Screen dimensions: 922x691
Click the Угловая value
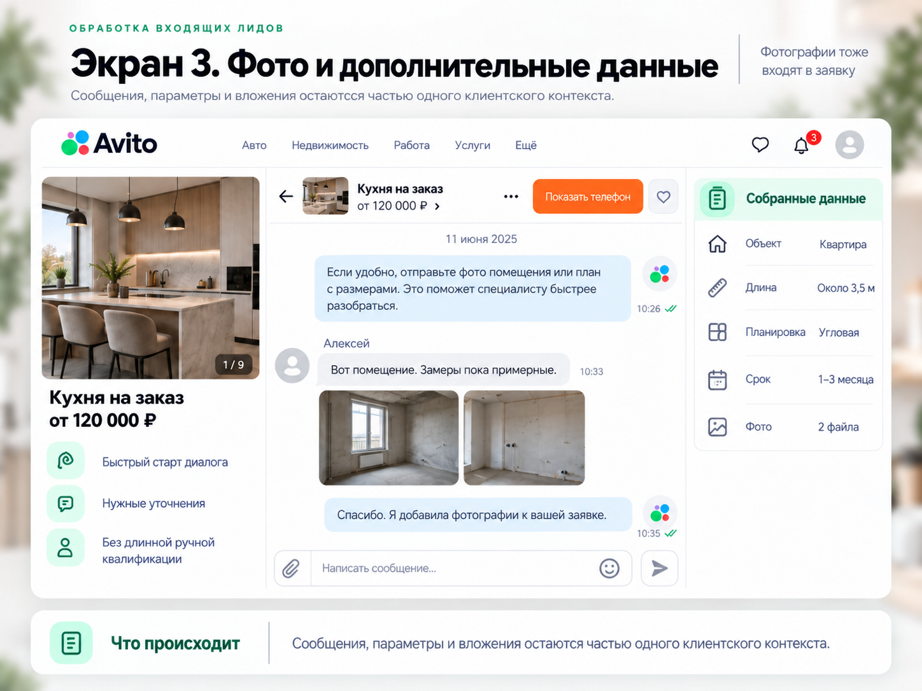(839, 333)
